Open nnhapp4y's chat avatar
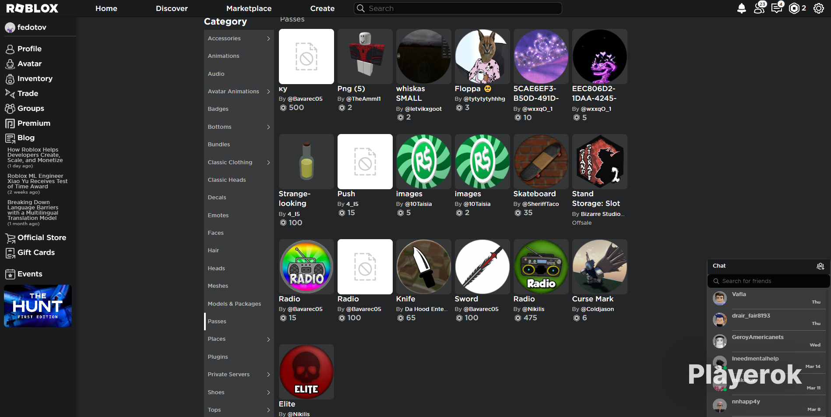 point(720,406)
